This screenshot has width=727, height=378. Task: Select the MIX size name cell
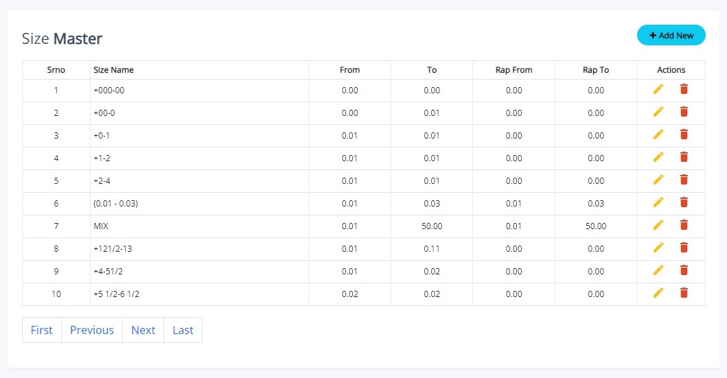pyautogui.click(x=101, y=226)
